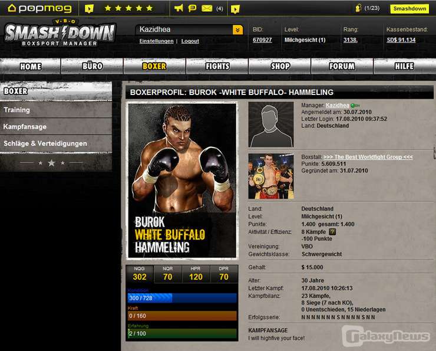Click the blue Kondition bar 300/728

point(182,298)
